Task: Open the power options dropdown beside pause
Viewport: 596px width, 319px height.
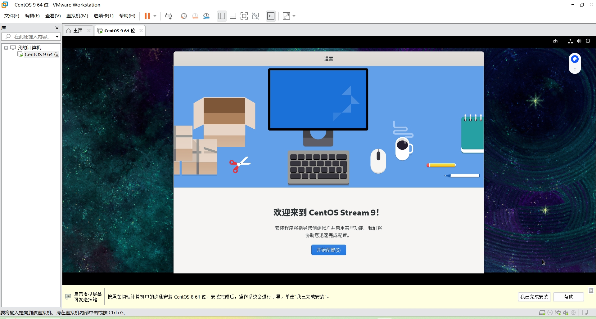Action: 155,16
